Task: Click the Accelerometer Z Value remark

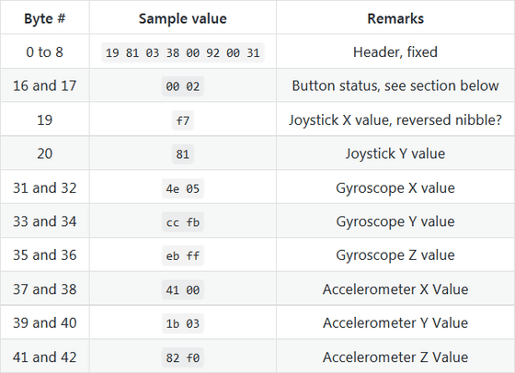Action: [395, 357]
